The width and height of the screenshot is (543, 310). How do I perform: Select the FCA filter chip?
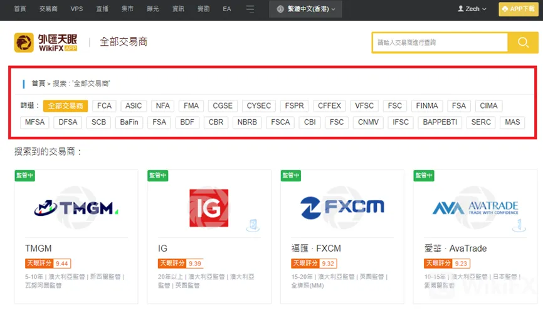(104, 106)
